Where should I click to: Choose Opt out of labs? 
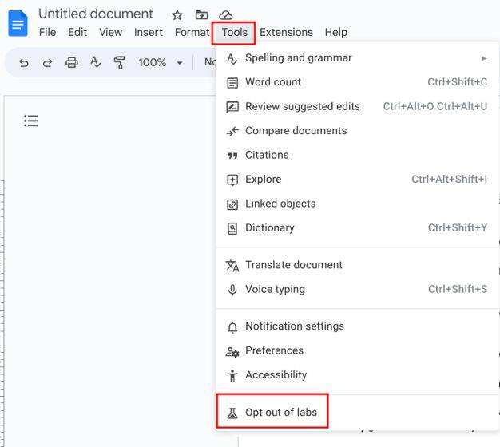pyautogui.click(x=280, y=413)
